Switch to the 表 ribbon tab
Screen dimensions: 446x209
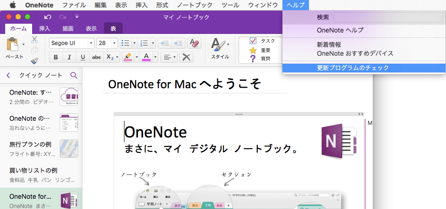coord(113,28)
